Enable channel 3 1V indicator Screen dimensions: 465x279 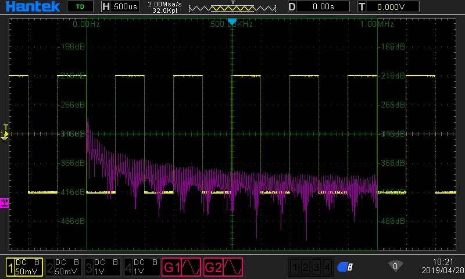click(103, 267)
